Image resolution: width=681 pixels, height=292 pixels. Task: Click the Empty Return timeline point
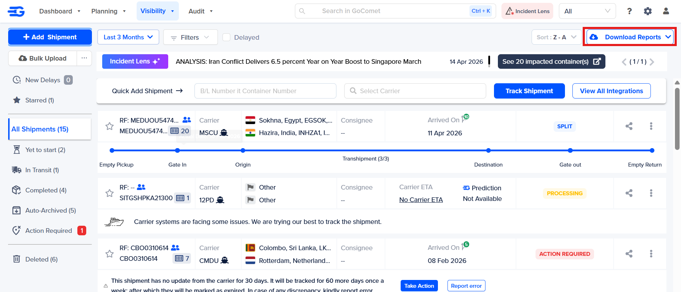pos(652,151)
